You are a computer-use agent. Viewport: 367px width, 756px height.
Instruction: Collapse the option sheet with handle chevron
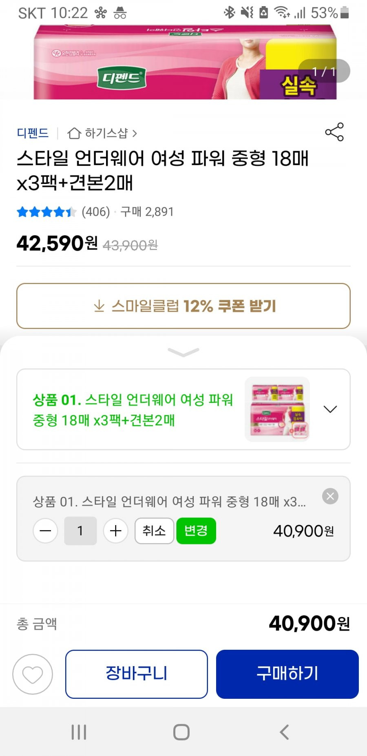(183, 352)
